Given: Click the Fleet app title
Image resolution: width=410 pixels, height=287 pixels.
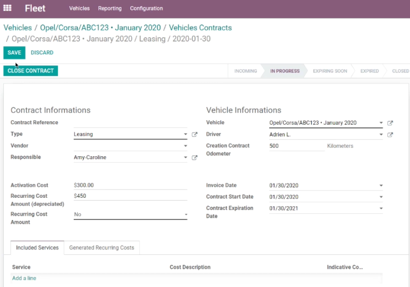Looking at the screenshot, I should click(35, 8).
